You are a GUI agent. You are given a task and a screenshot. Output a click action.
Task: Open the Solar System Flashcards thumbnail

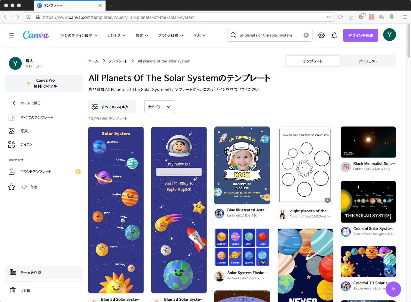pos(242,247)
